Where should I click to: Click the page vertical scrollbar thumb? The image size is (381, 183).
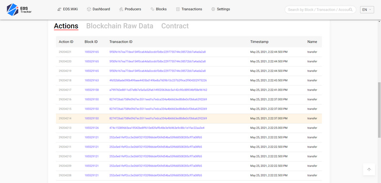click(x=379, y=110)
